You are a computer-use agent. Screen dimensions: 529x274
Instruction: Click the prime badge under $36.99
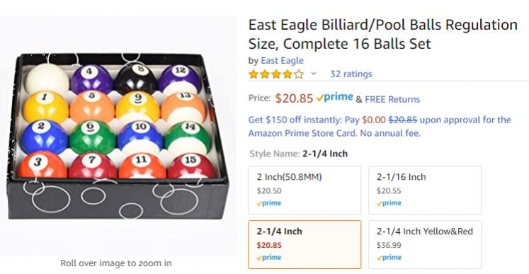(389, 258)
